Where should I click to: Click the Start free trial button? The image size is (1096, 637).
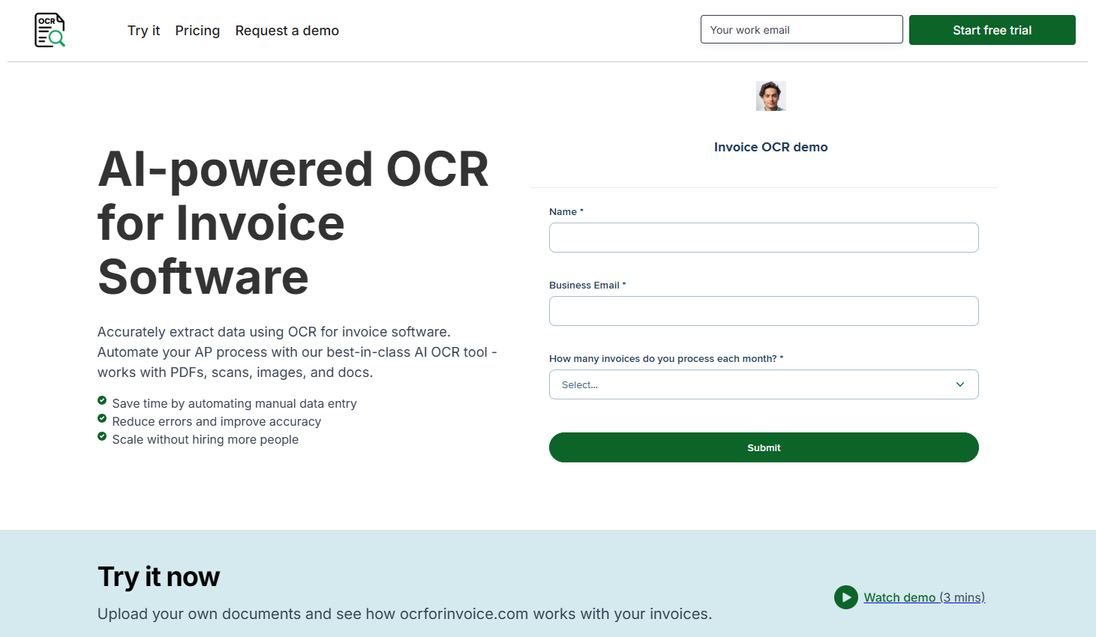(x=992, y=30)
